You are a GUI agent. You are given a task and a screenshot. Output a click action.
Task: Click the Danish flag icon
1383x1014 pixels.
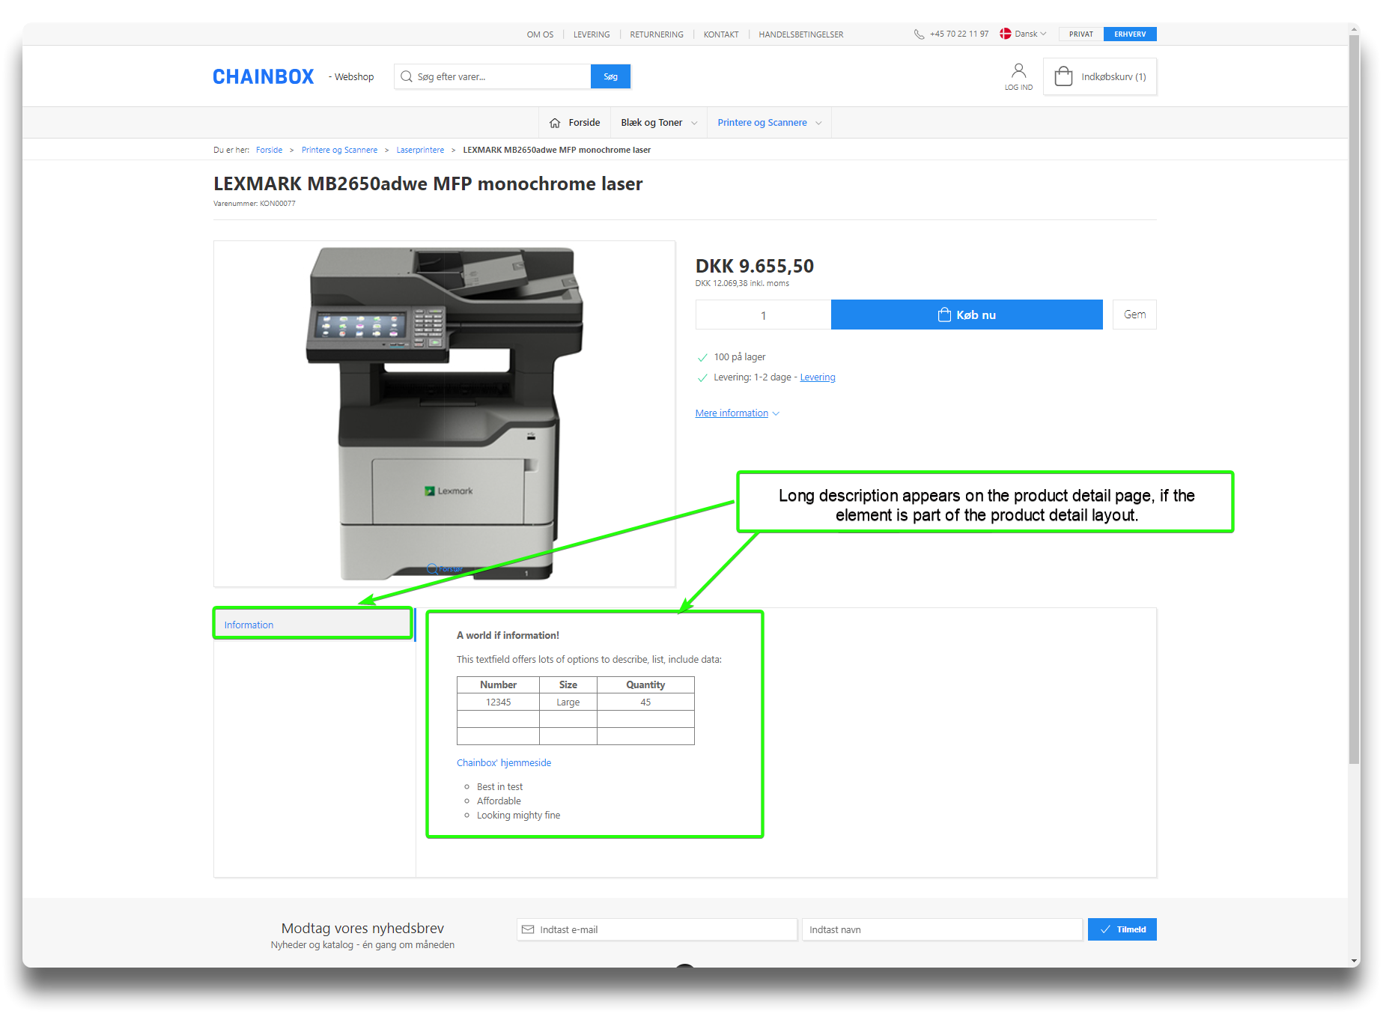(1006, 34)
